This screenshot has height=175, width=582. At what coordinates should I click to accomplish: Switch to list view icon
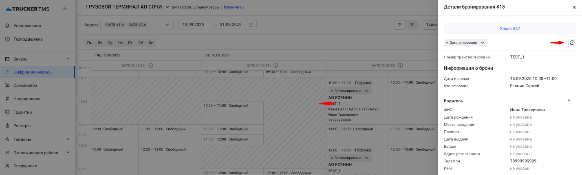pos(411,25)
